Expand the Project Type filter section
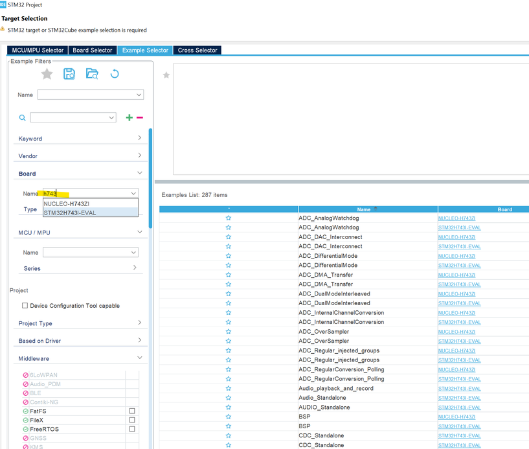Image resolution: width=529 pixels, height=449 pixels. [80, 323]
